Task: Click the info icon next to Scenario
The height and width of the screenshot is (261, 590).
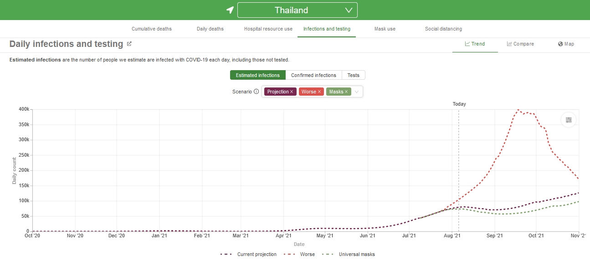Action: 256,92
